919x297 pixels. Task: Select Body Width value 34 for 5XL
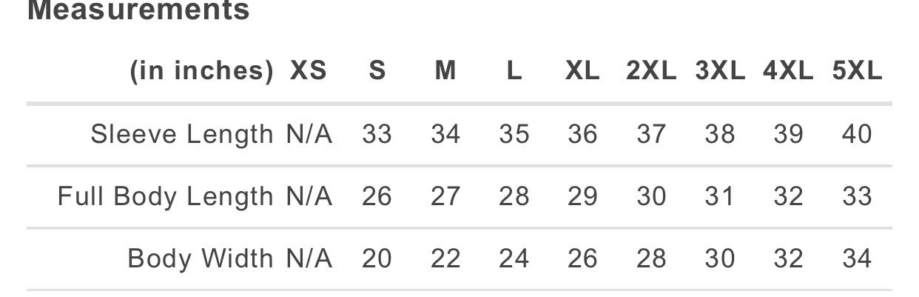click(857, 258)
